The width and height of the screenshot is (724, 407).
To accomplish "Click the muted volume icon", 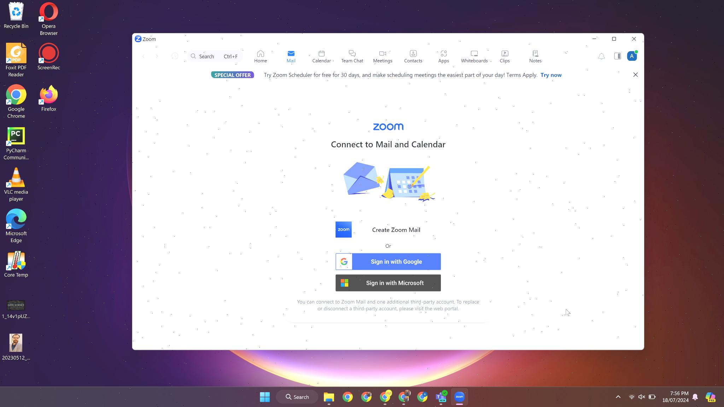I will (x=642, y=397).
